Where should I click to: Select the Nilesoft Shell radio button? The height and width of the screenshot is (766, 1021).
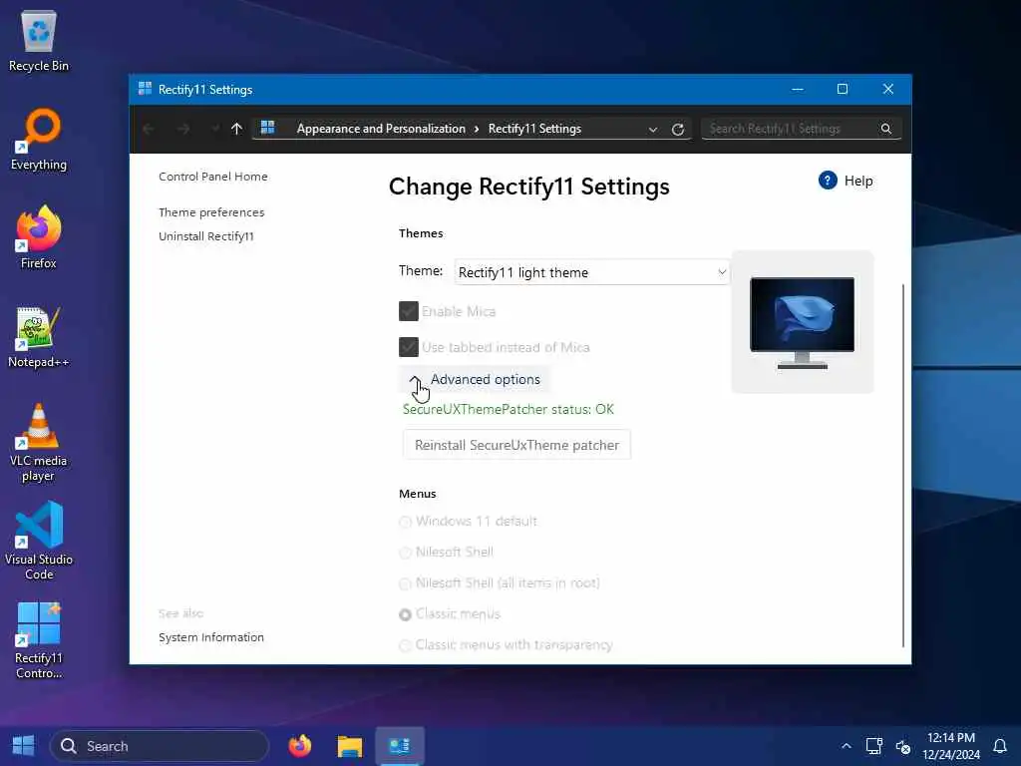tap(405, 553)
